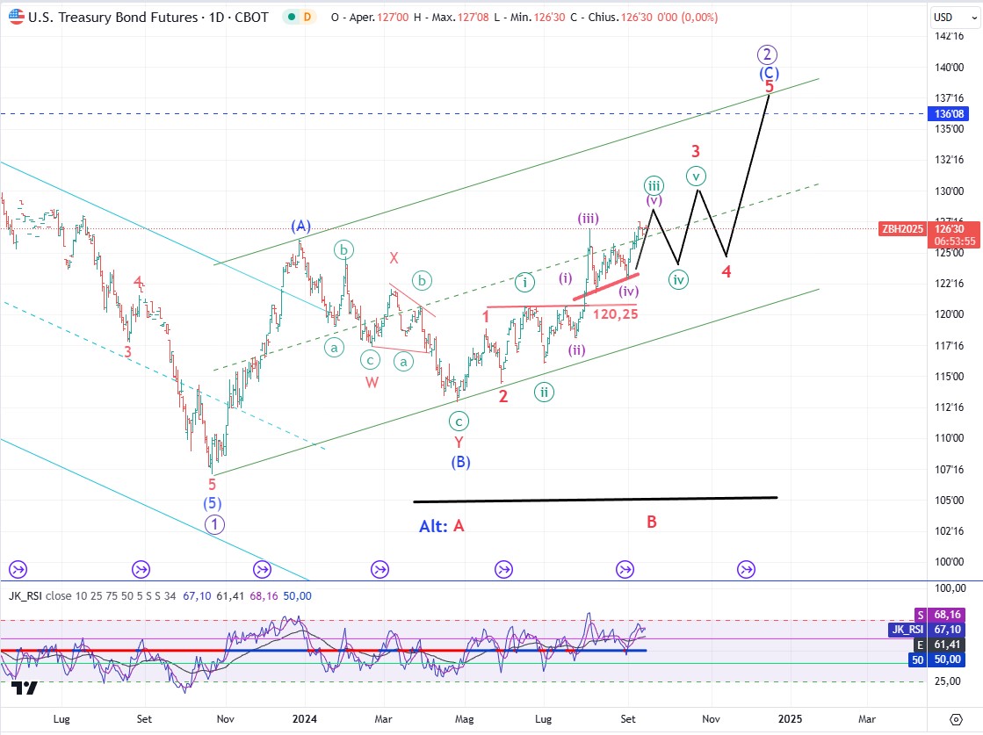Image resolution: width=983 pixels, height=735 pixels.
Task: Click the 136'08 blue price label
Action: pyautogui.click(x=949, y=114)
